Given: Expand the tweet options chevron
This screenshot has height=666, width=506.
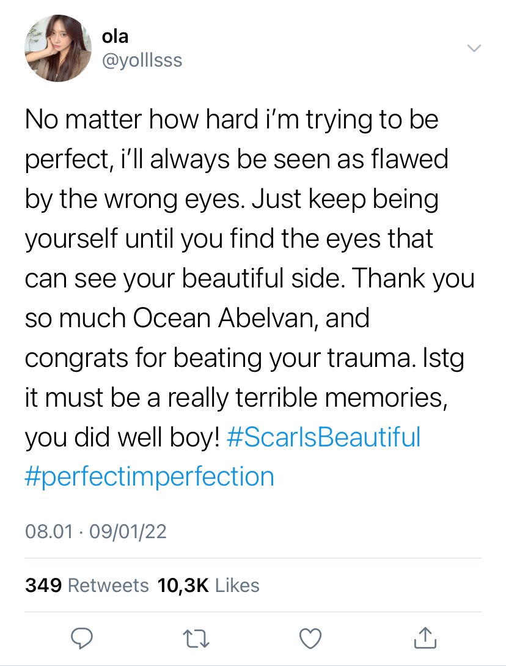Looking at the screenshot, I should point(474,48).
